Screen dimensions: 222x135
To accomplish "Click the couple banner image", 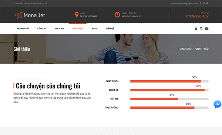I will tap(111, 49).
